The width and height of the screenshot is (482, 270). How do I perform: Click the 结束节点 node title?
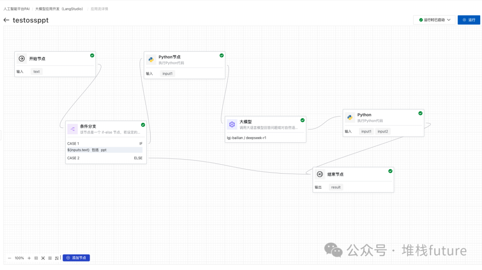point(335,174)
